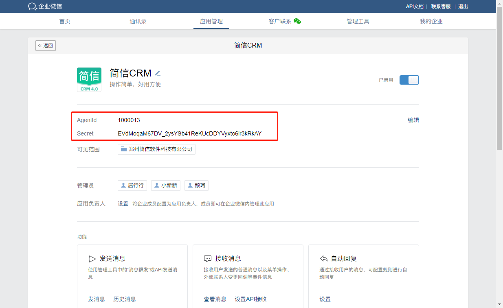Click 退出 to log out
Image resolution: width=503 pixels, height=308 pixels.
point(463,7)
